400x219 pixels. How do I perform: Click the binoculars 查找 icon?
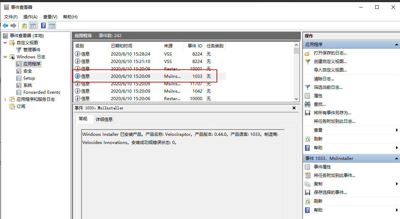pos(308,104)
